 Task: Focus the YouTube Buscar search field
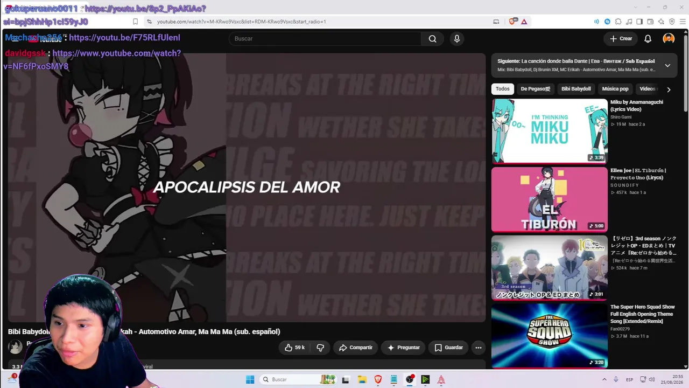point(325,39)
